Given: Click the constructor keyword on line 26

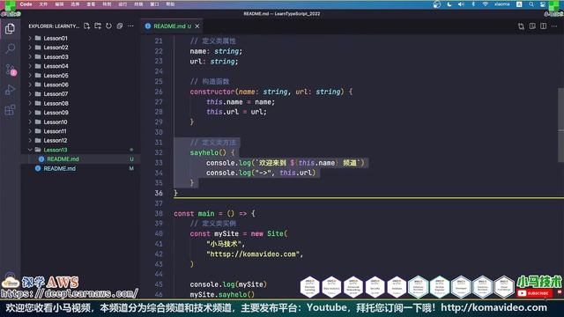Looking at the screenshot, I should click(212, 92).
